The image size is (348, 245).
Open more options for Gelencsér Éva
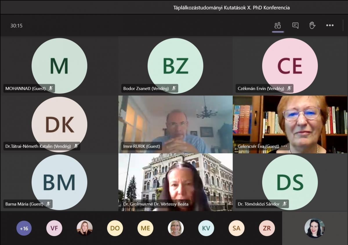tap(284, 146)
